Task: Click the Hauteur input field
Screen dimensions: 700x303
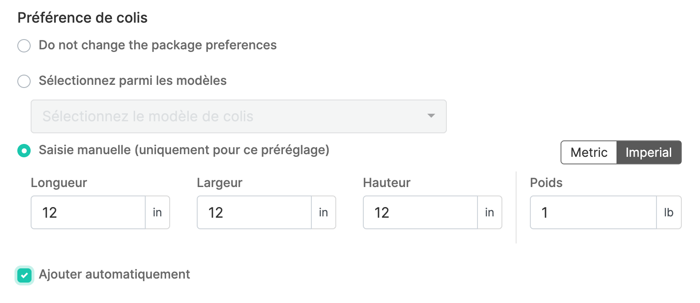Action: click(x=420, y=212)
